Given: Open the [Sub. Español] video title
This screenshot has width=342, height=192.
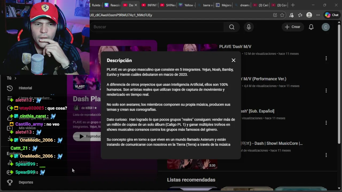Looking at the screenshot, I should pyautogui.click(x=258, y=111).
